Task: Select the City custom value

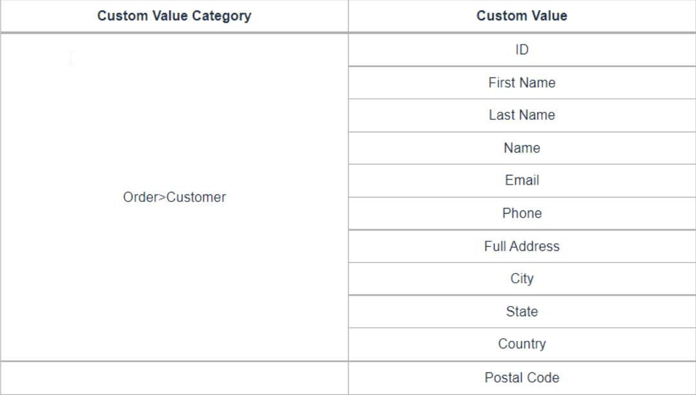Action: 522,279
